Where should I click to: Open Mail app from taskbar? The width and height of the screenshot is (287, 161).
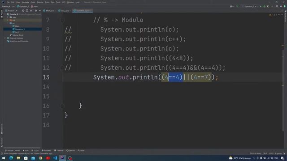[33, 158]
